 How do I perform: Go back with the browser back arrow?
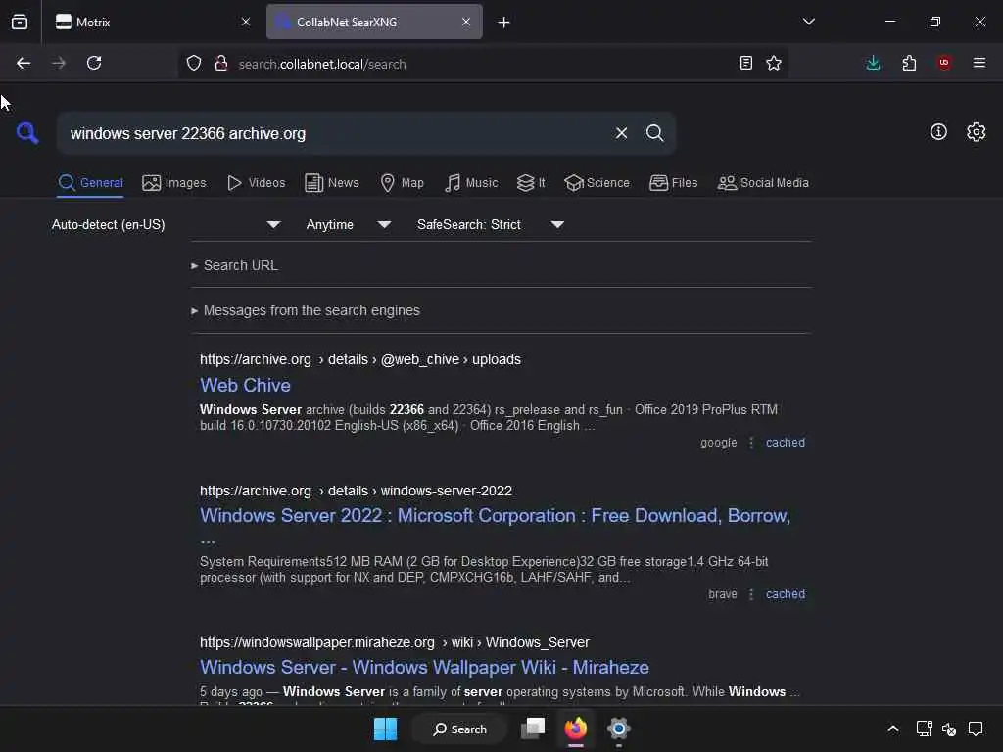[24, 63]
